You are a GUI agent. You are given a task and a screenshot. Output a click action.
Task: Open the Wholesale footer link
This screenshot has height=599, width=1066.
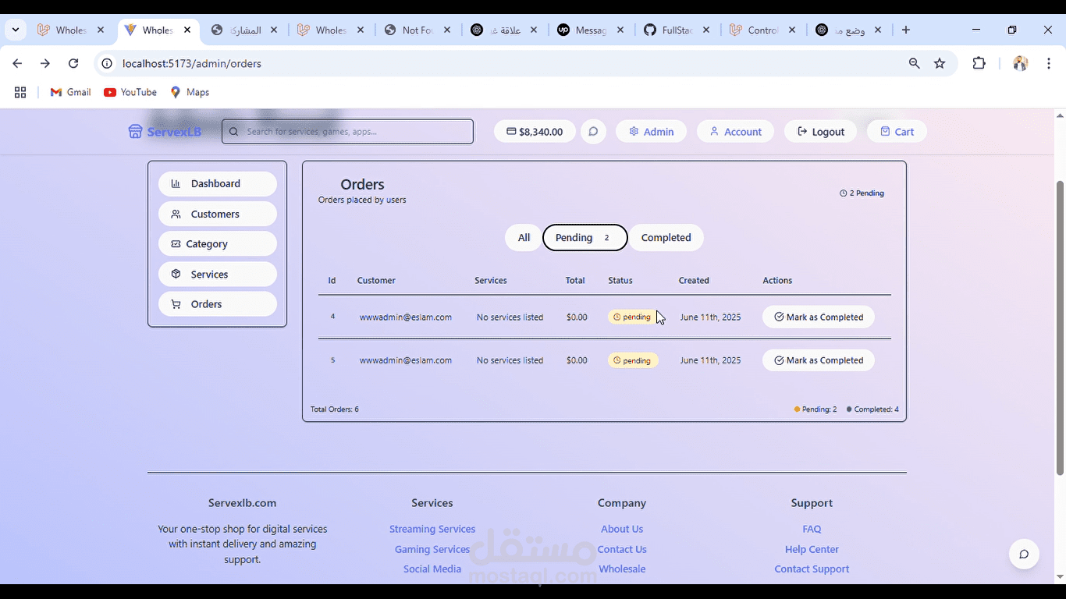622,569
